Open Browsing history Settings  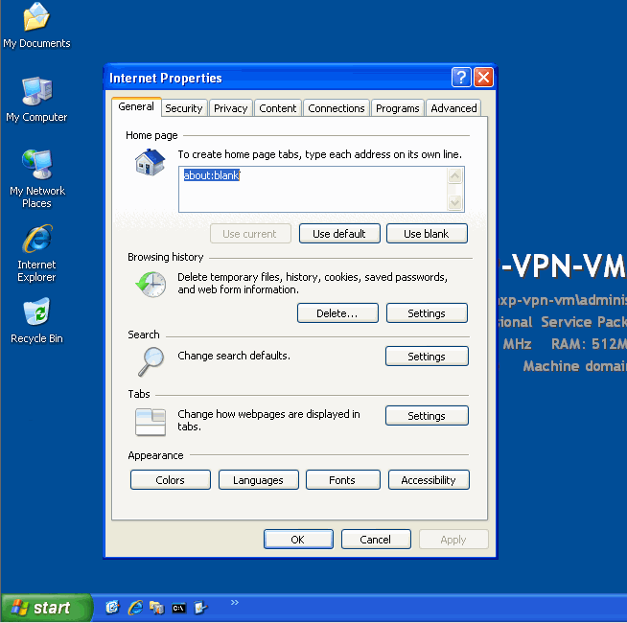[427, 313]
